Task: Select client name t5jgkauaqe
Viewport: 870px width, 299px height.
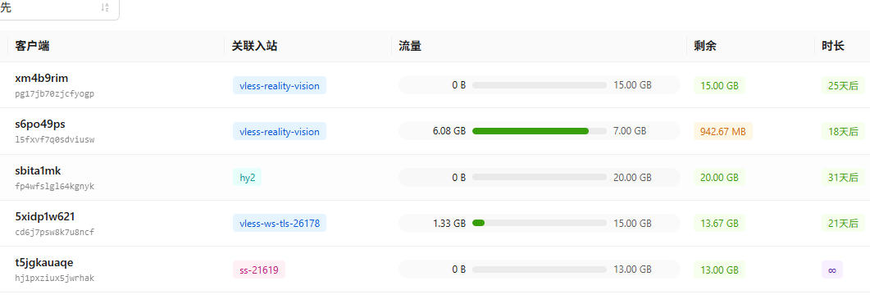Action: (x=43, y=262)
